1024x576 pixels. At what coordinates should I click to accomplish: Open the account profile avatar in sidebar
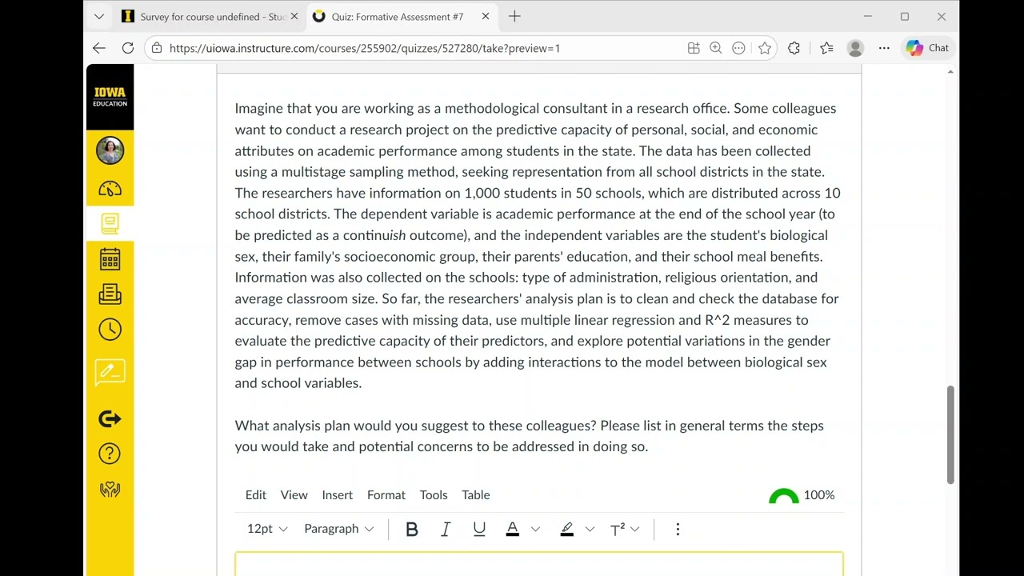click(110, 150)
